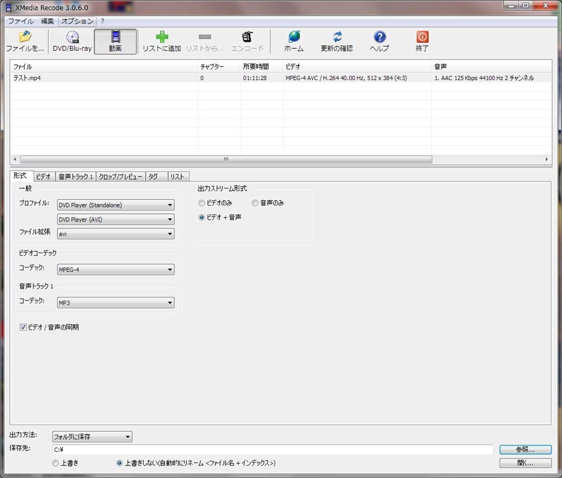The height and width of the screenshot is (478, 562).
Task: Open the DVD Player (Standalone) profile dropdown
Action: point(115,205)
